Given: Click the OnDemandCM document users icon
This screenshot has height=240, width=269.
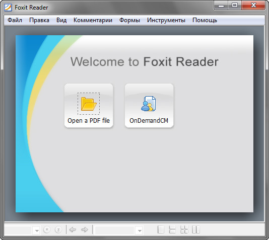Looking at the screenshot, I should click(149, 104).
